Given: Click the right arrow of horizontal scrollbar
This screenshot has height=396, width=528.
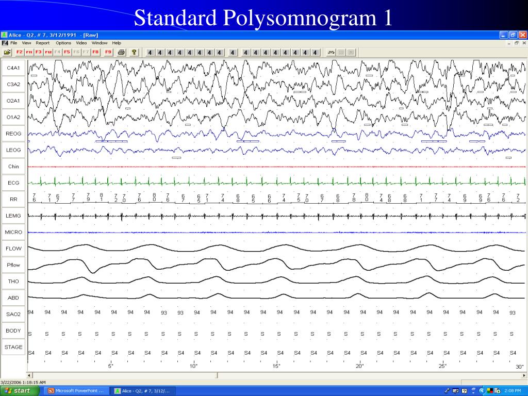Looking at the screenshot, I should [524, 375].
